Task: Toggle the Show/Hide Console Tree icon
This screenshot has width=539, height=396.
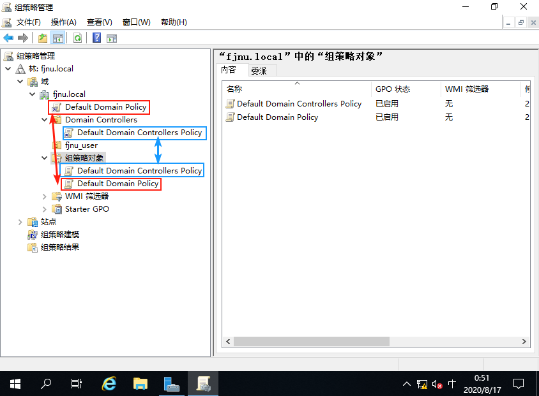Action: 57,38
